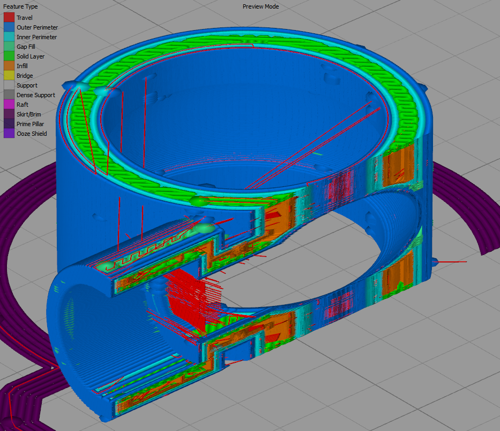Click the Preview Mode label
500x431 pixels.
pos(260,6)
